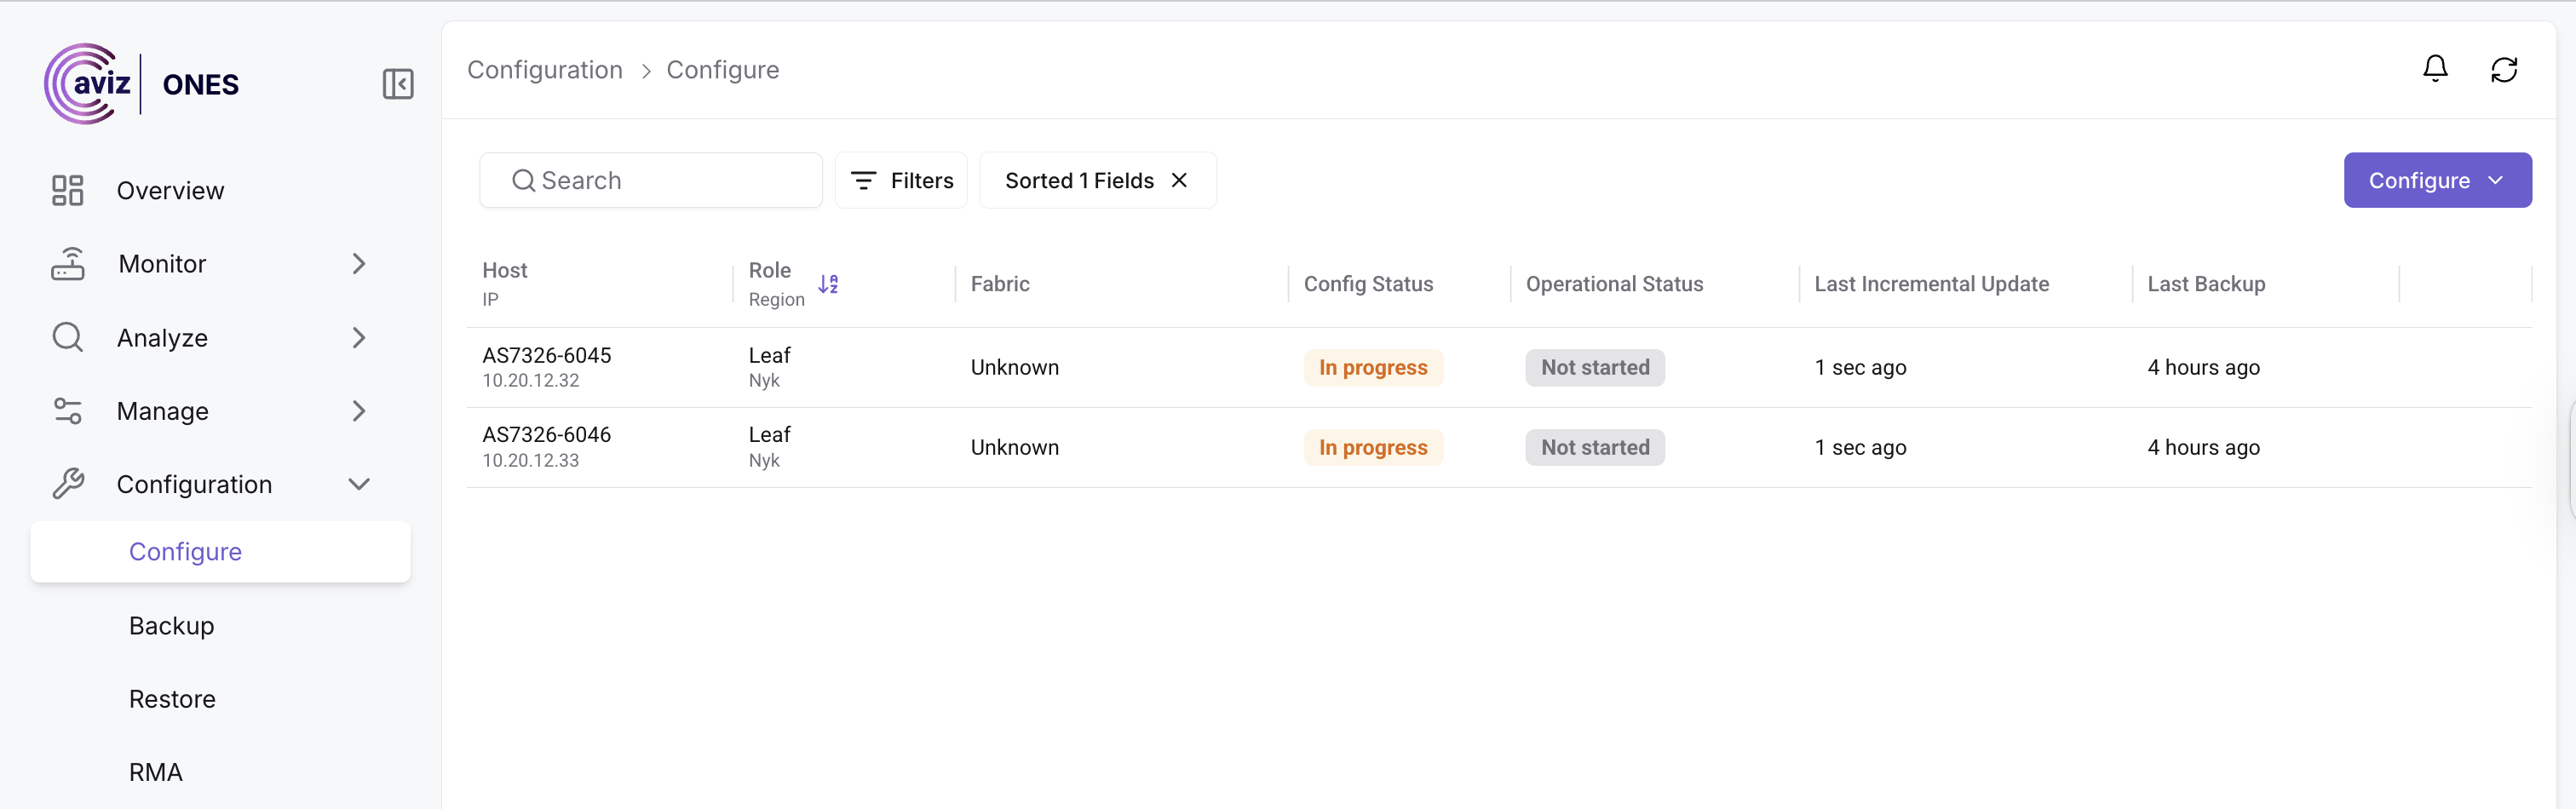Open notifications bell
This screenshot has width=2576, height=809.
[x=2435, y=69]
